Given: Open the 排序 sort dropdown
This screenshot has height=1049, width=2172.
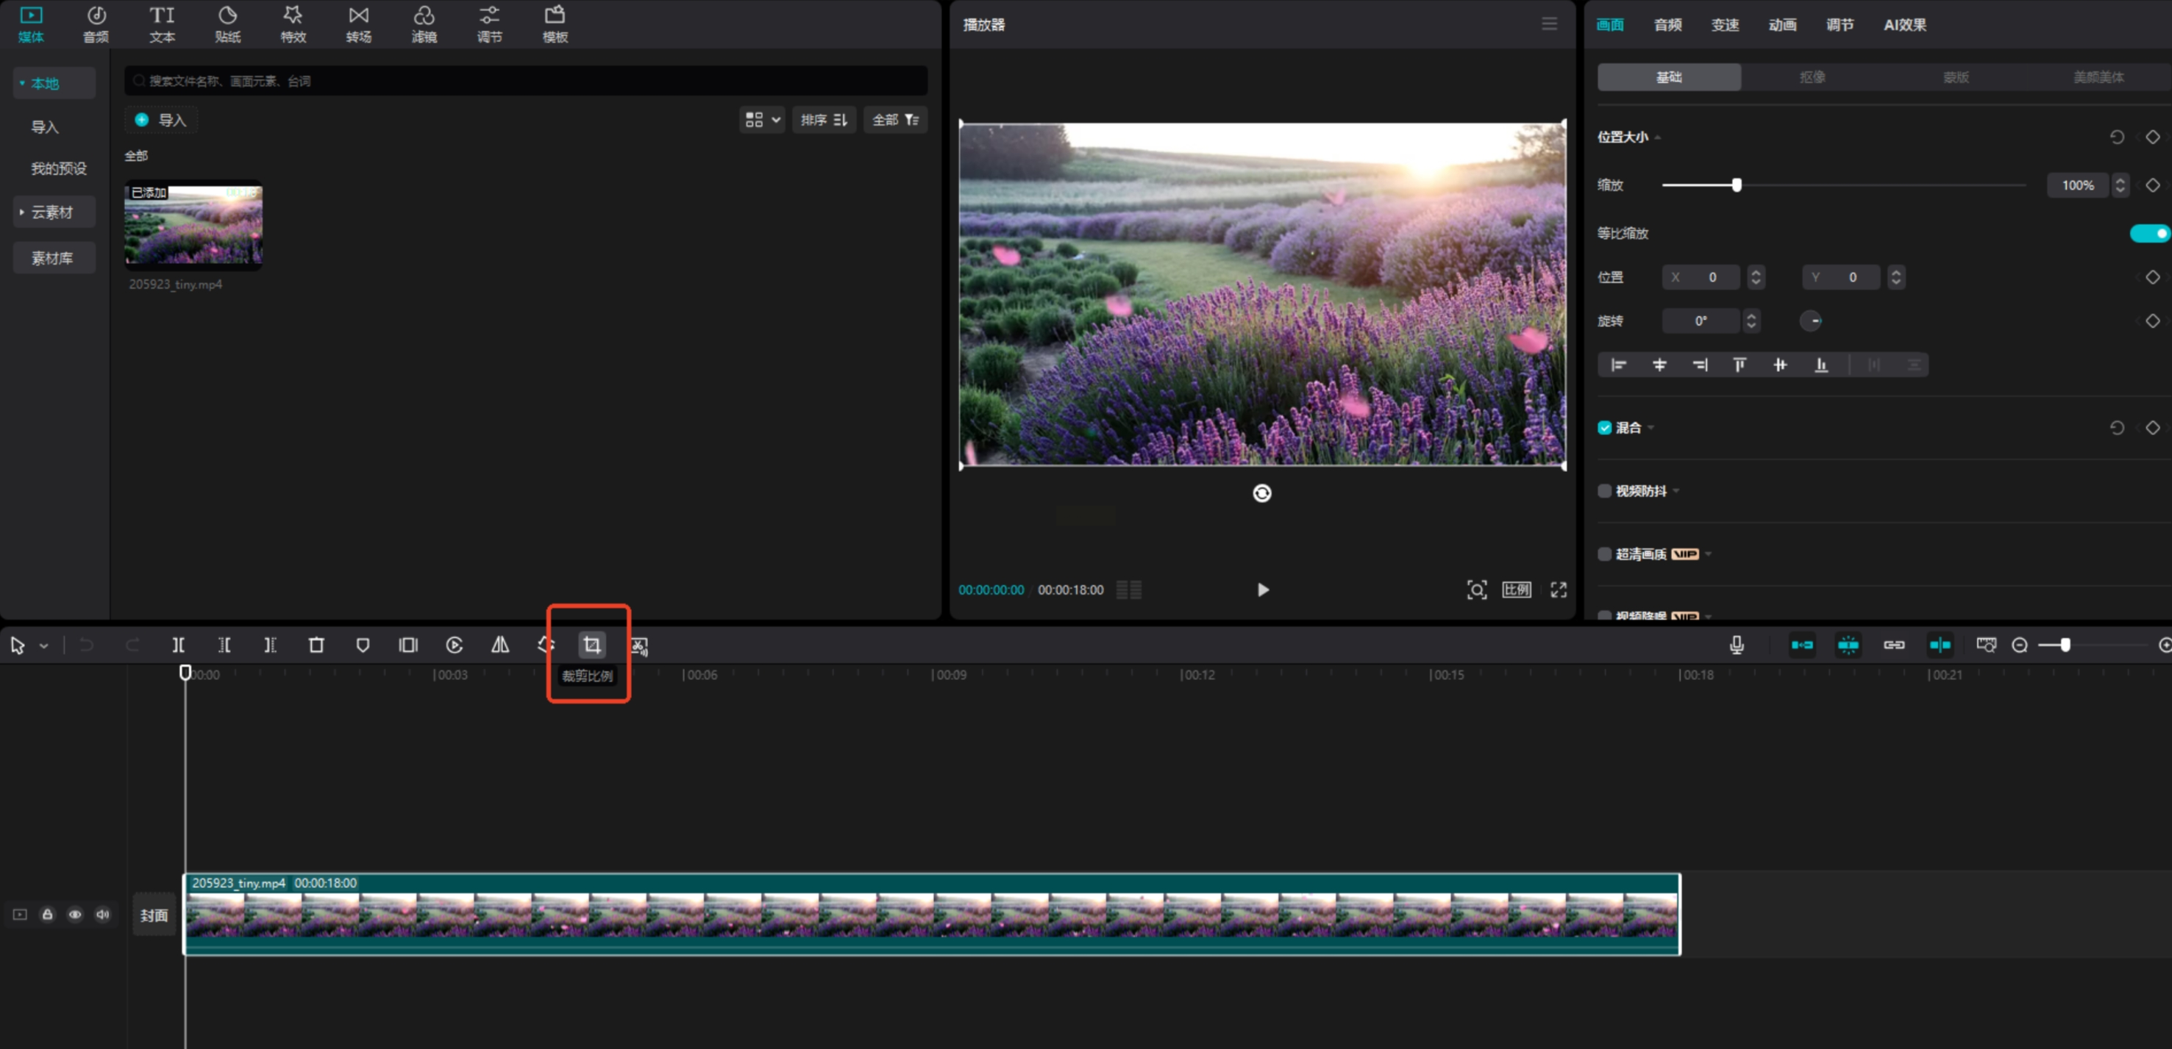Looking at the screenshot, I should pyautogui.click(x=823, y=120).
